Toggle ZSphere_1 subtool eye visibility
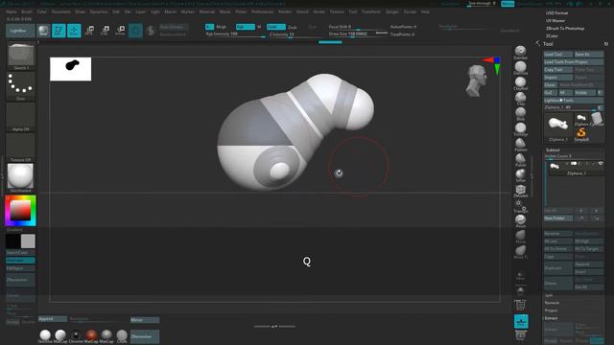 pos(601,164)
